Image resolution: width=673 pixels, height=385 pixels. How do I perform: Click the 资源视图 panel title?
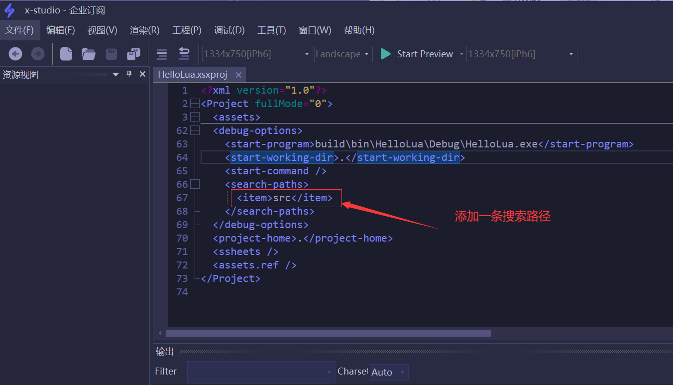tap(20, 75)
